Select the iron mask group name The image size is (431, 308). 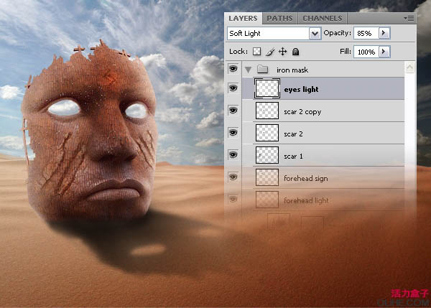tap(292, 70)
